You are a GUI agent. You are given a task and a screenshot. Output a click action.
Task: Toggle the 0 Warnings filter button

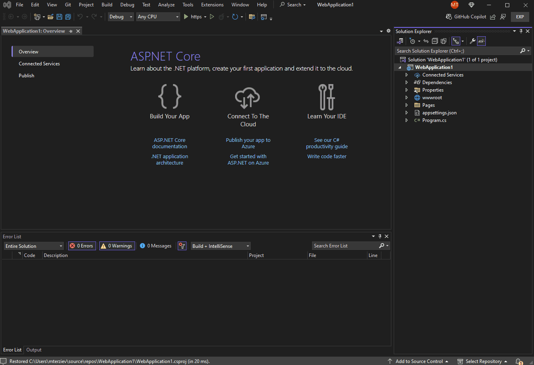pos(117,246)
